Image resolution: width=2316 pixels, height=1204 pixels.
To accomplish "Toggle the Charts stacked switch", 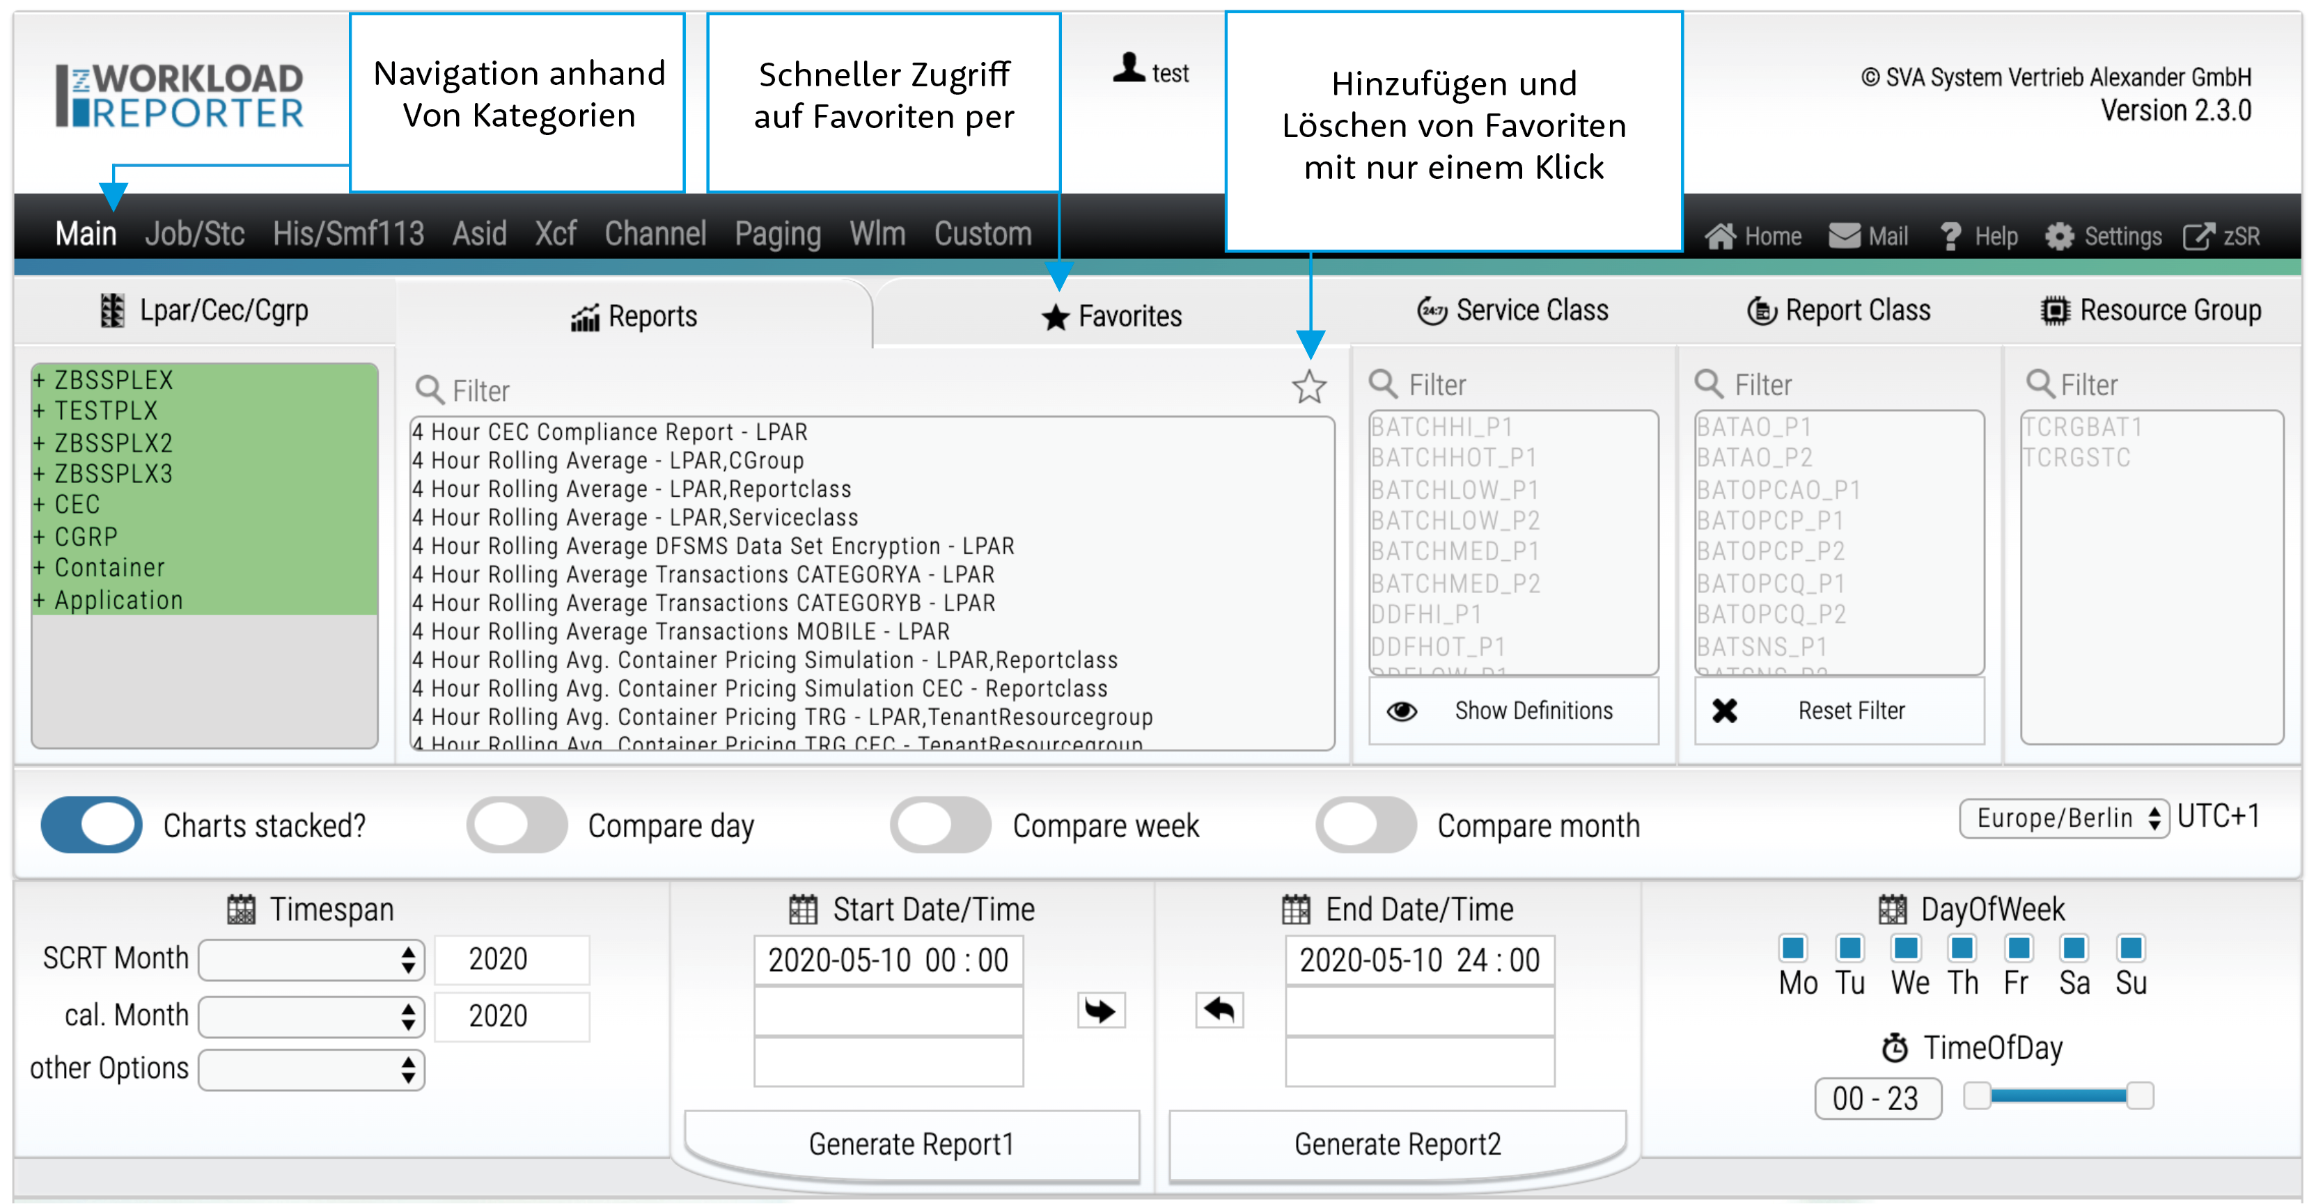I will coord(91,825).
